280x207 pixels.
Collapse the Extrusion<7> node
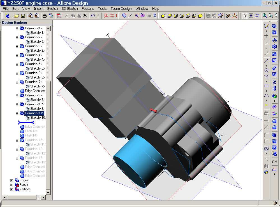(17, 82)
